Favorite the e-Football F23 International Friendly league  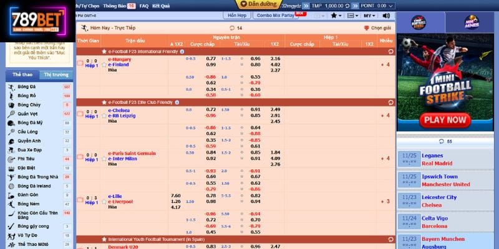[x=104, y=52]
